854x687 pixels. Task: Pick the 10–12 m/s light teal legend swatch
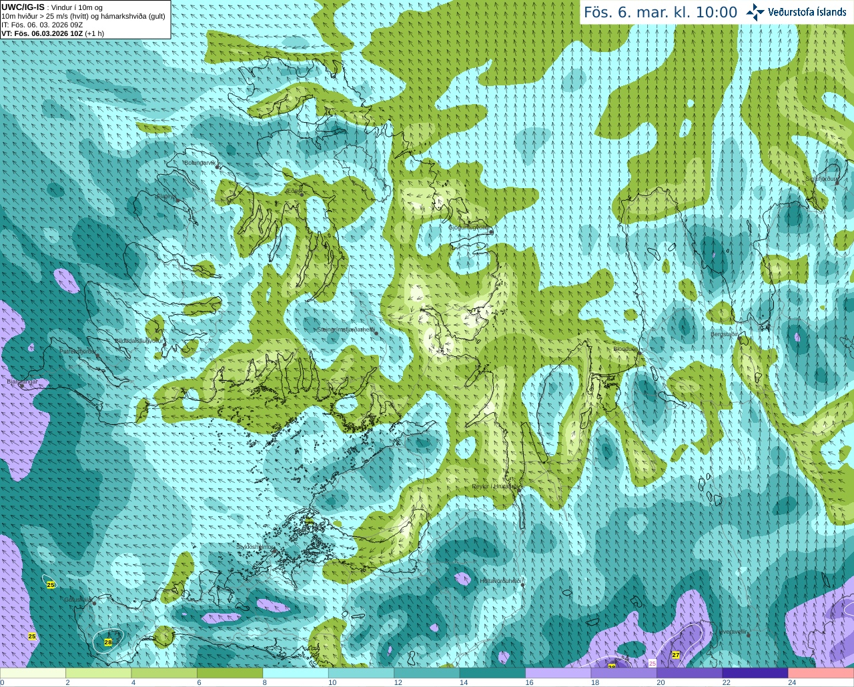361,673
